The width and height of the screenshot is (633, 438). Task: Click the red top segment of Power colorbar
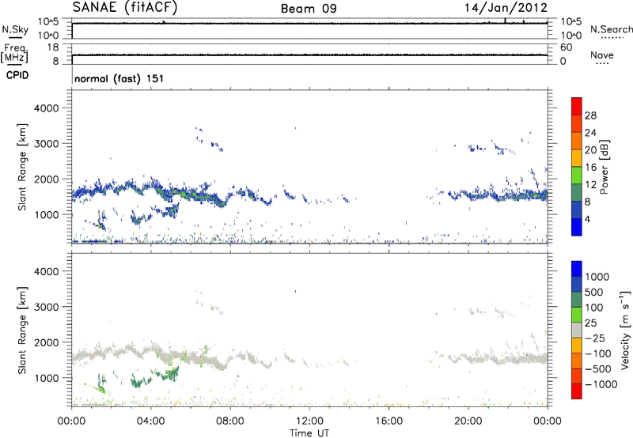click(x=577, y=106)
